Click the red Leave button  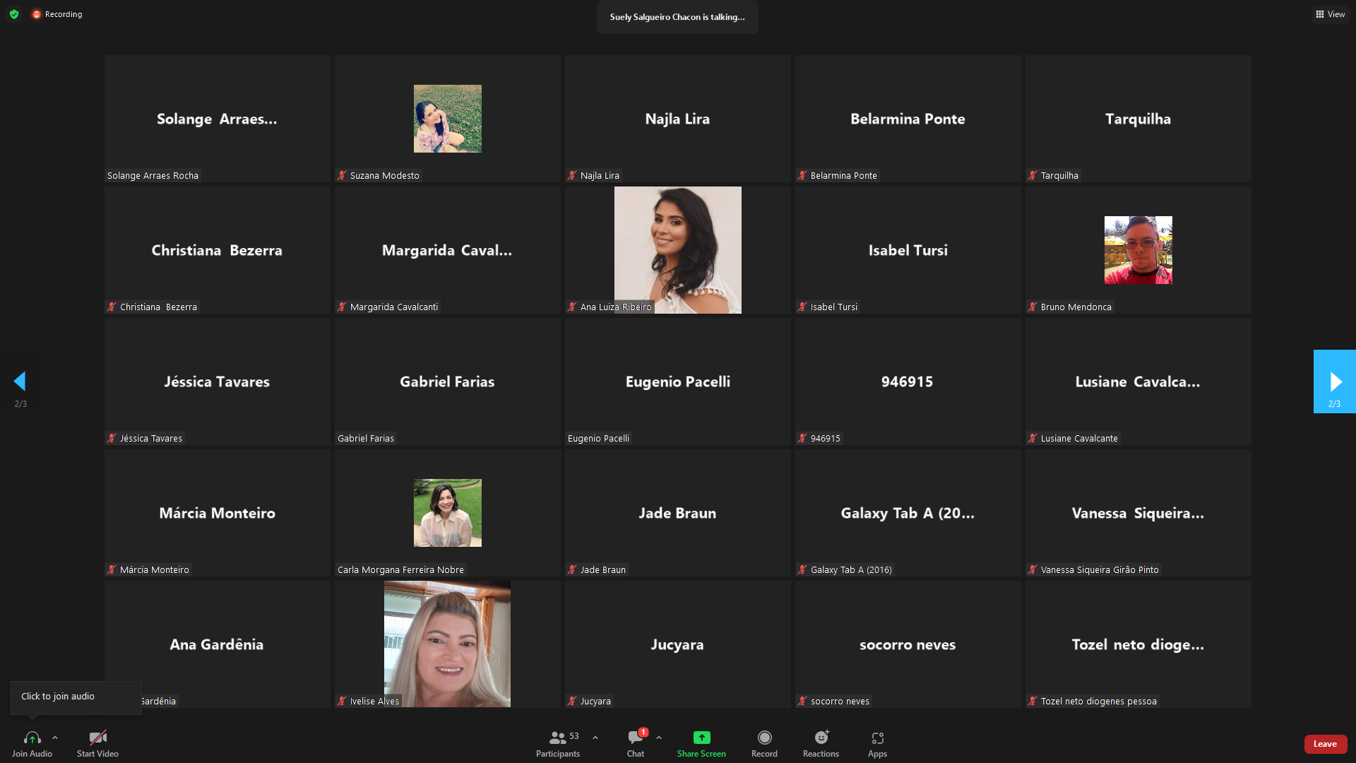[x=1325, y=744]
